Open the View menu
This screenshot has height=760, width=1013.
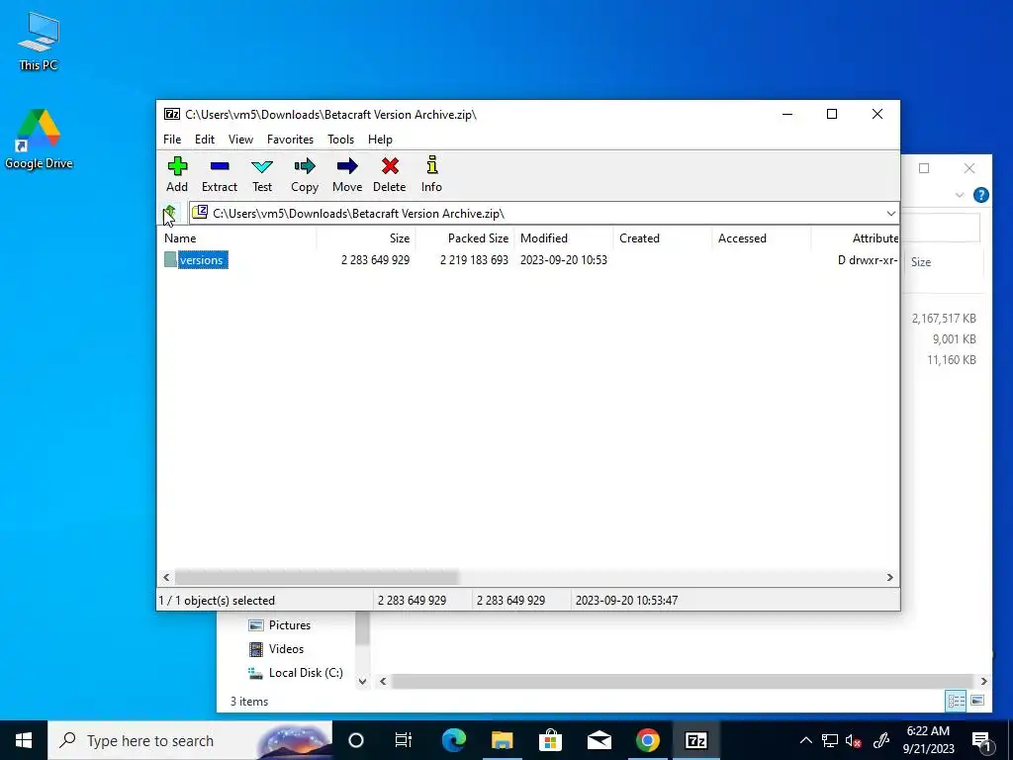tap(240, 139)
